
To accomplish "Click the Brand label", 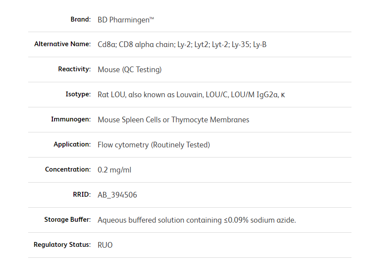I will (x=80, y=19).
